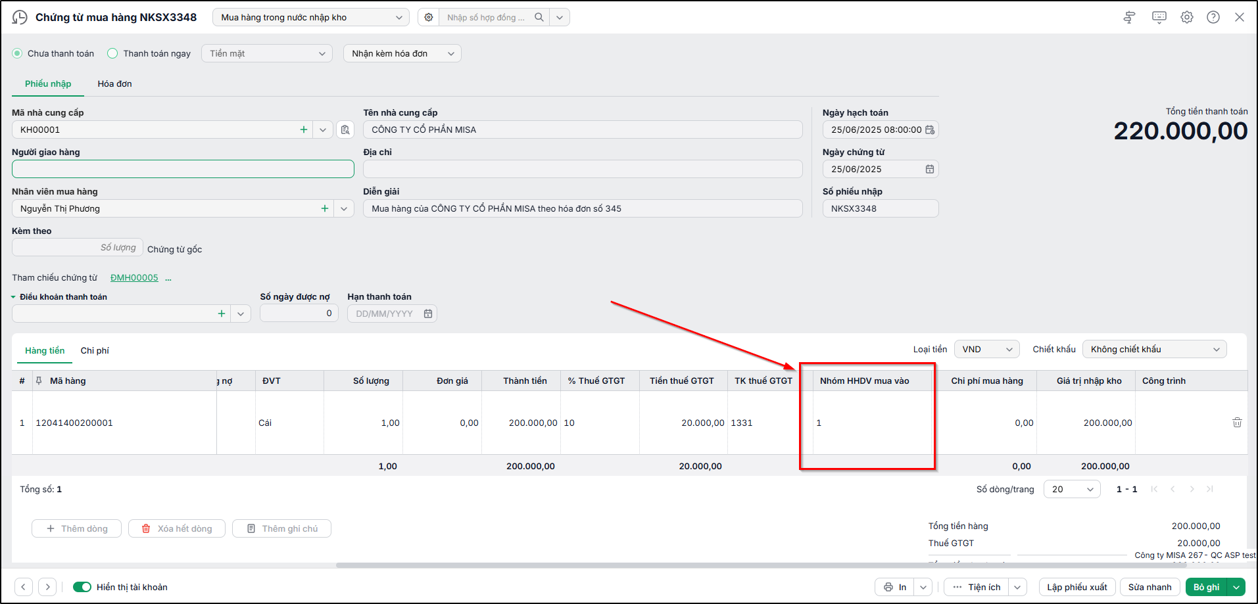The height and width of the screenshot is (604, 1258).
Task: Open the header pin/signpost icon
Action: tap(1129, 17)
